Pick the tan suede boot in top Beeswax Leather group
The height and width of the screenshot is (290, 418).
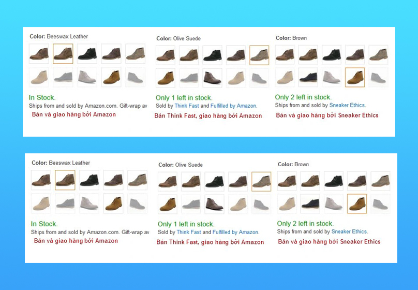coord(111,77)
